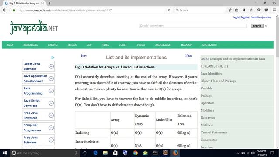Show hidden system tray icons chevron
The width and height of the screenshot is (279, 157).
pos(238,153)
